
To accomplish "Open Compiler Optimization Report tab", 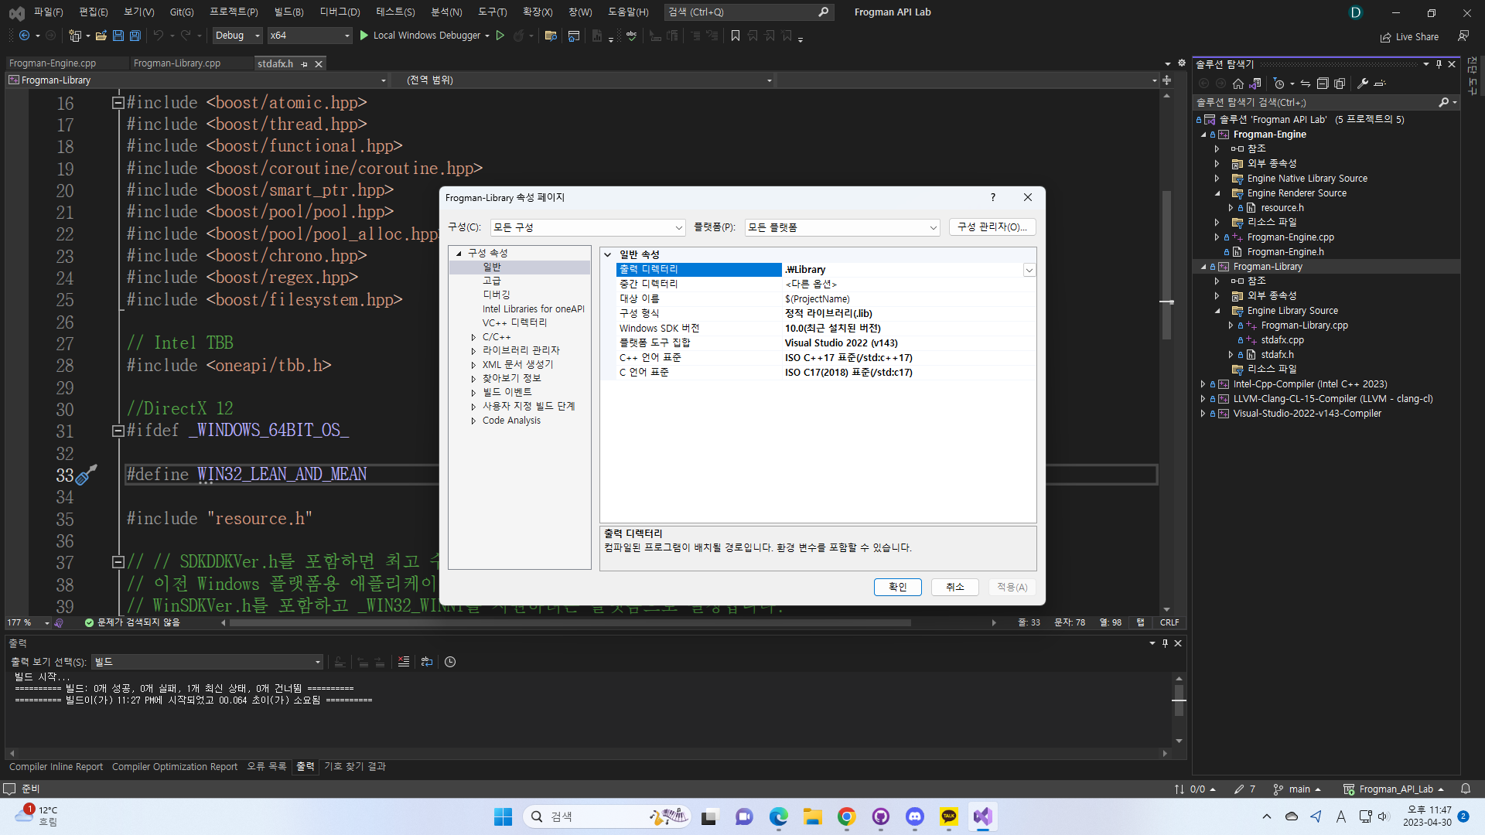I will pyautogui.click(x=175, y=766).
